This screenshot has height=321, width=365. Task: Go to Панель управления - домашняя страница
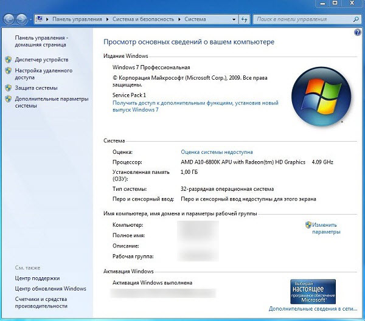point(41,41)
